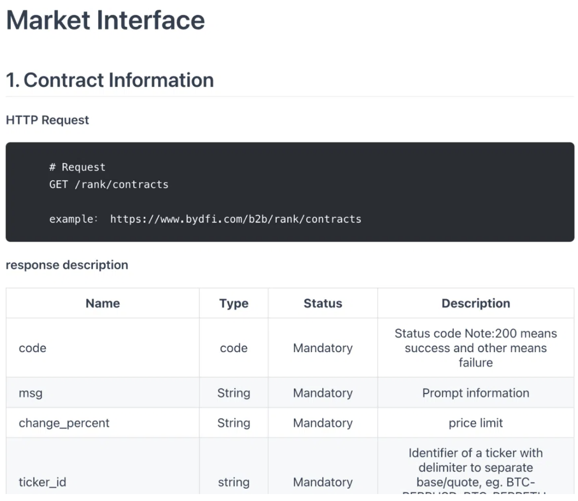Click the Market Interface page title

click(105, 20)
